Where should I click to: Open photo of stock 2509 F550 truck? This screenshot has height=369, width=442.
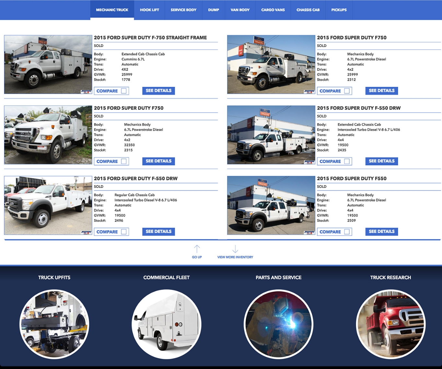pos(271,205)
